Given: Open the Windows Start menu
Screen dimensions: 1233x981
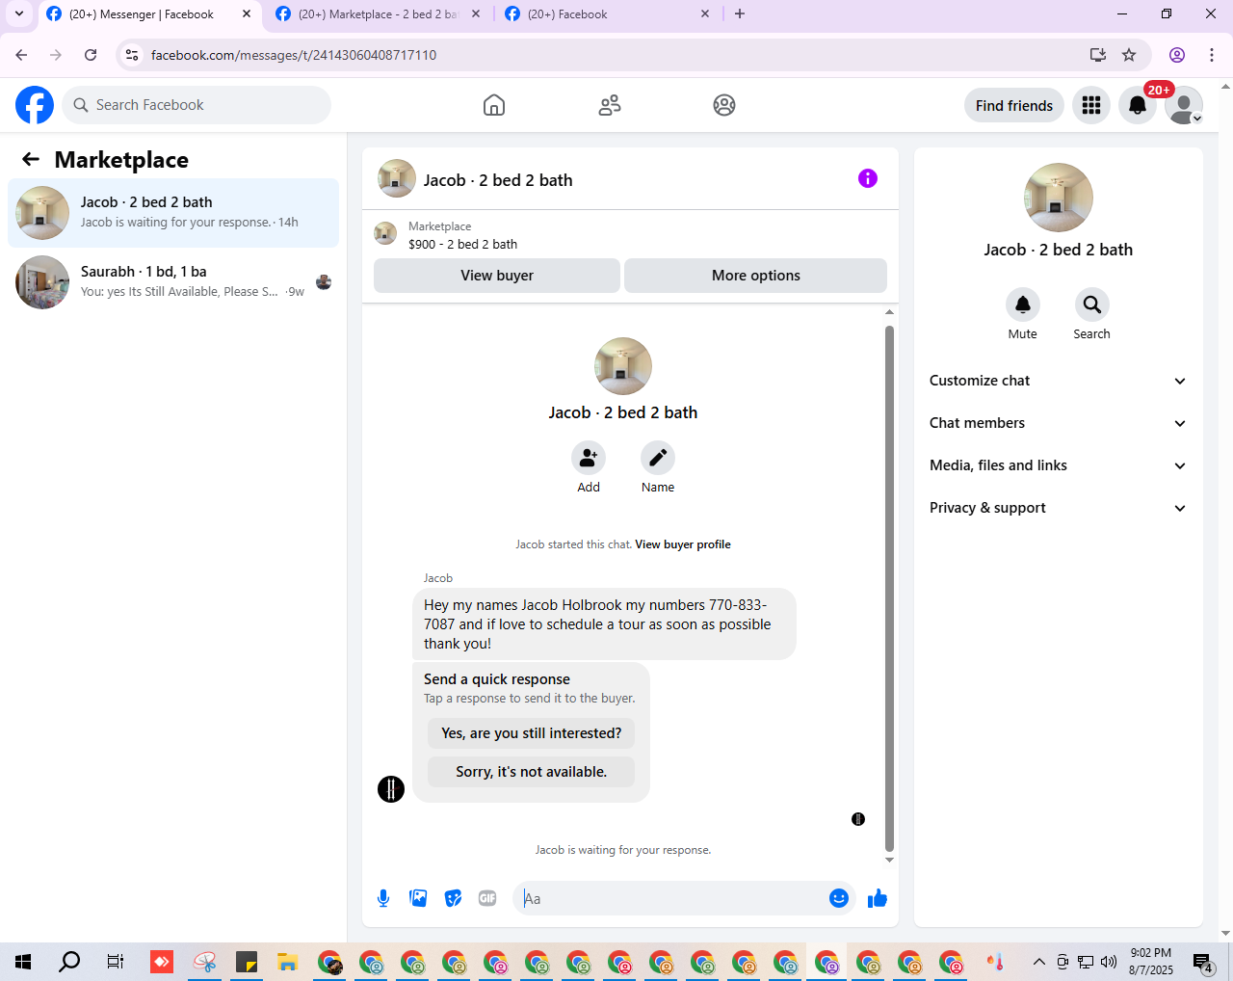Looking at the screenshot, I should coord(23,962).
